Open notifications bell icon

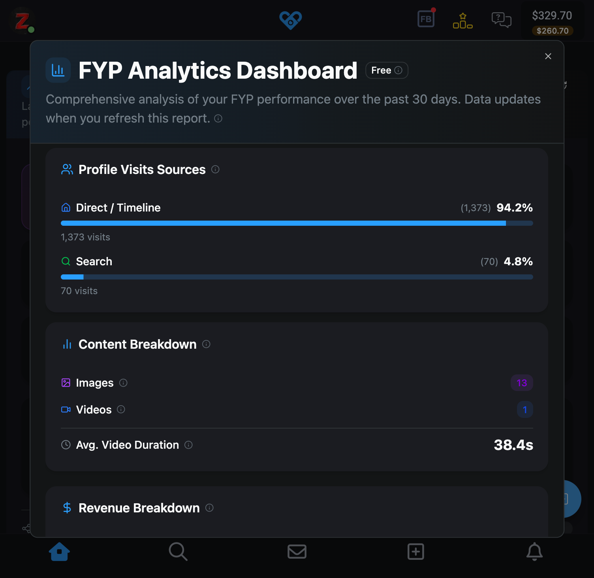tap(535, 552)
